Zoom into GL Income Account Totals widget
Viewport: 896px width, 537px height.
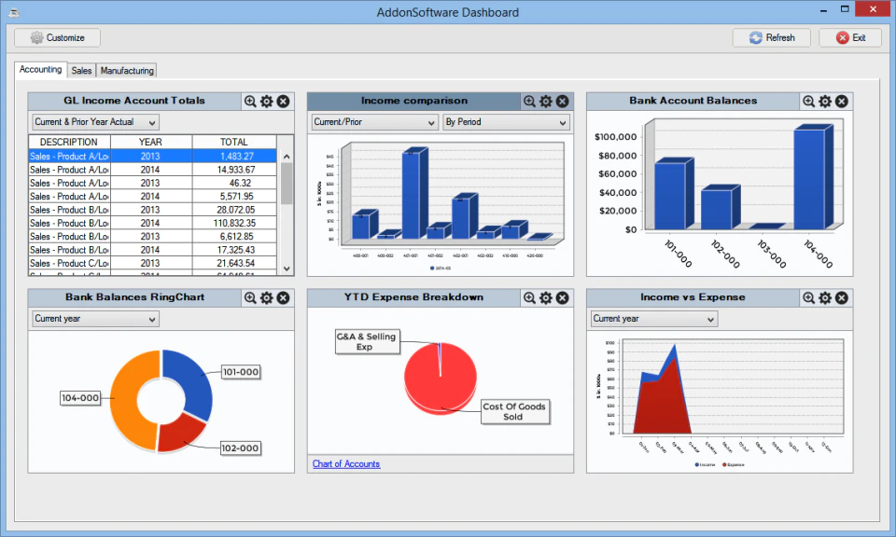click(x=250, y=101)
